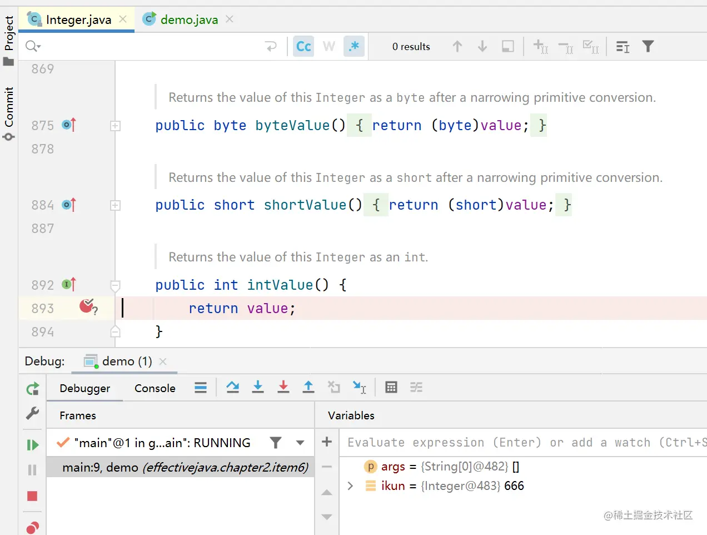The image size is (707, 535).
Task: Click Run to Cursor icon
Action: pyautogui.click(x=360, y=387)
